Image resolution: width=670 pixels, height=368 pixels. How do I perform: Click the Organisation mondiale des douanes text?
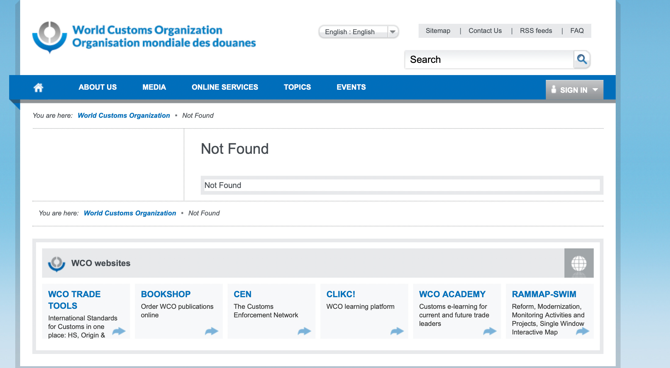[164, 43]
